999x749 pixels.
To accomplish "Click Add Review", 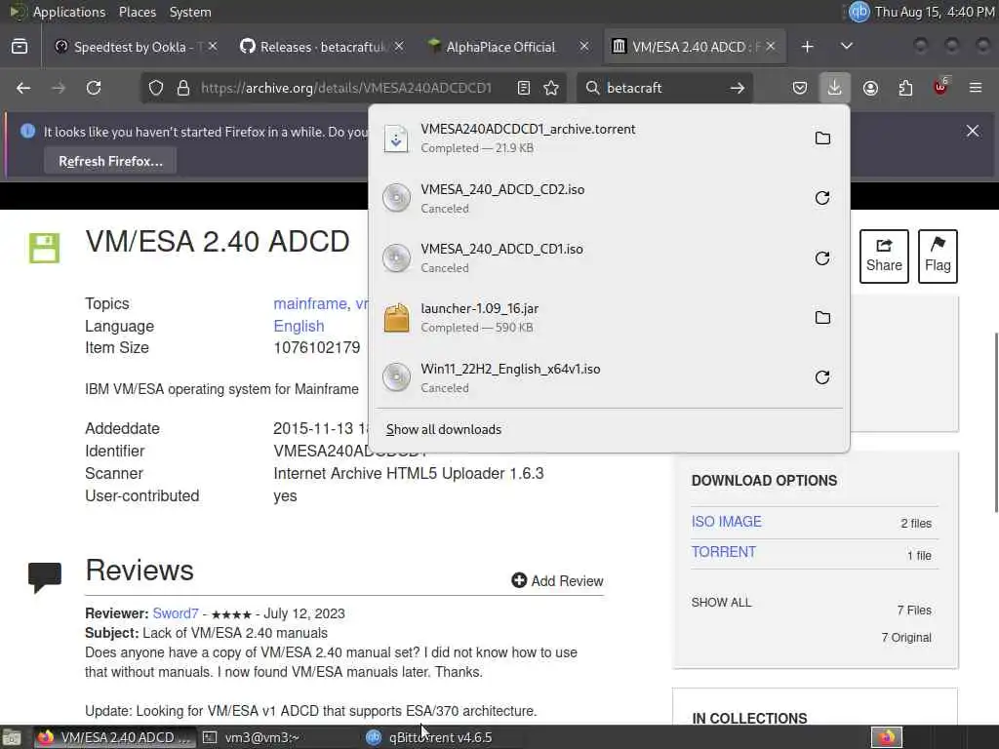I will click(557, 581).
